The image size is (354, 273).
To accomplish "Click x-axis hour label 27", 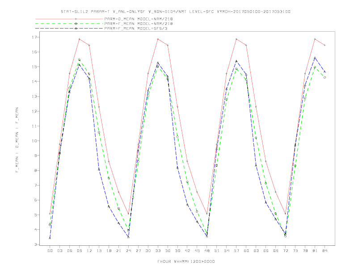I will [x=138, y=251].
